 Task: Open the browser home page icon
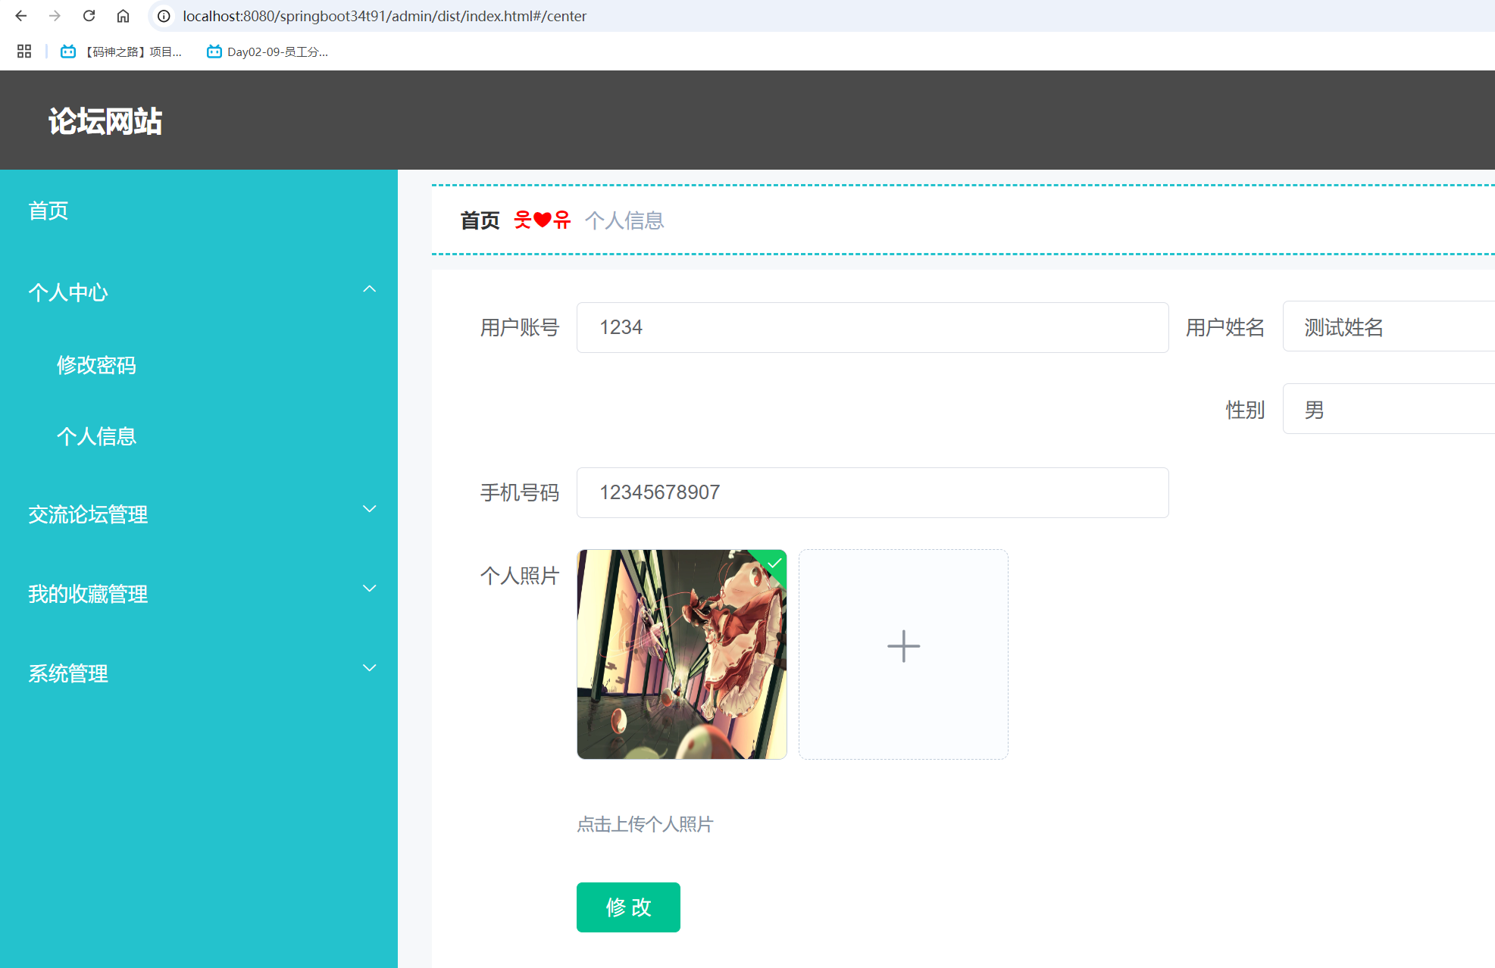click(x=123, y=16)
